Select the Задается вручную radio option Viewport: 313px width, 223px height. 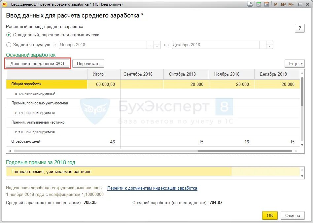coord(9,45)
